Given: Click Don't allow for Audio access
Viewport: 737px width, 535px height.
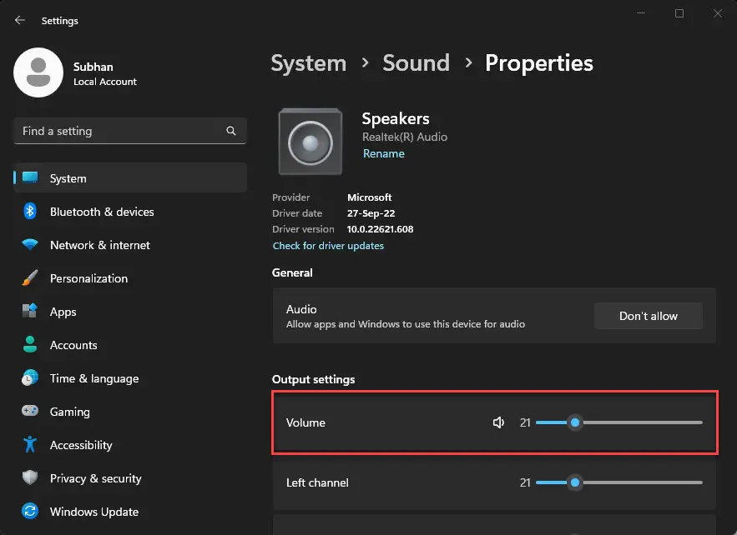Looking at the screenshot, I should 648,315.
